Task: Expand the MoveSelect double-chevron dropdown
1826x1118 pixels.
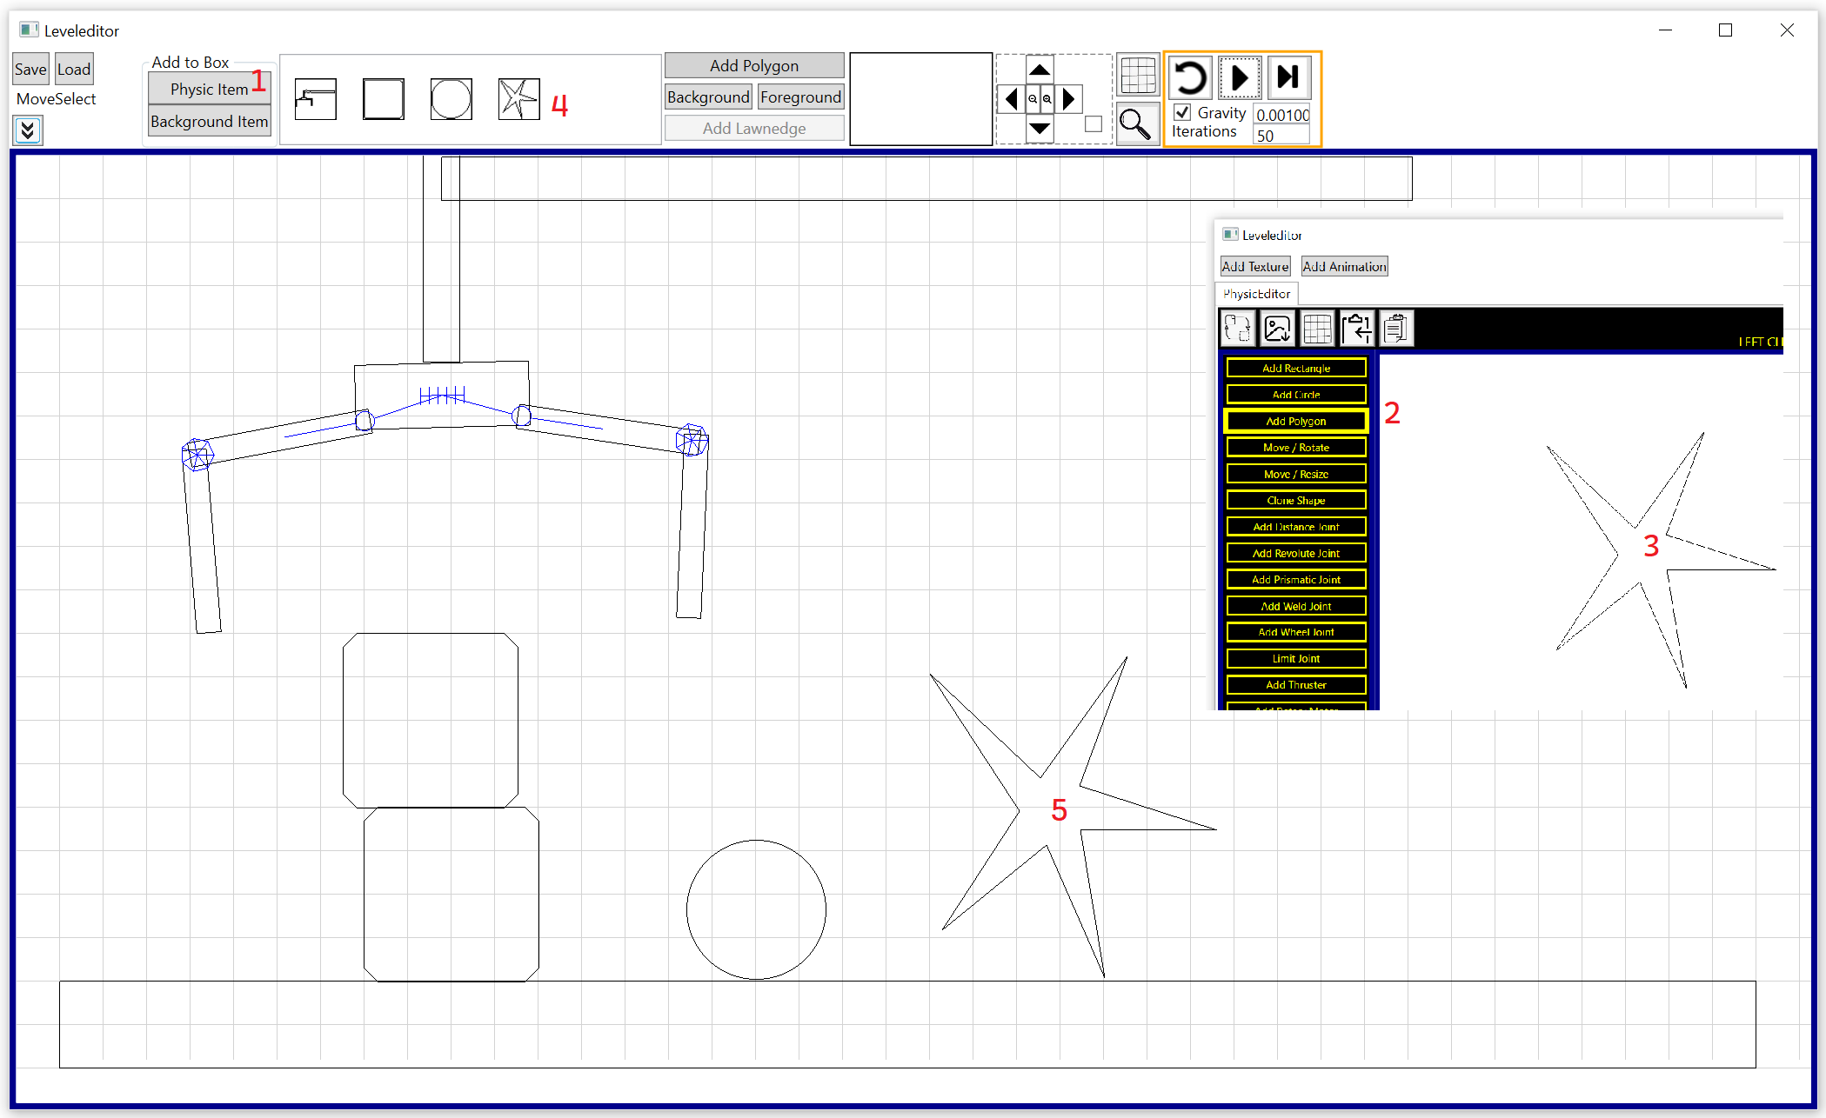Action: click(28, 130)
